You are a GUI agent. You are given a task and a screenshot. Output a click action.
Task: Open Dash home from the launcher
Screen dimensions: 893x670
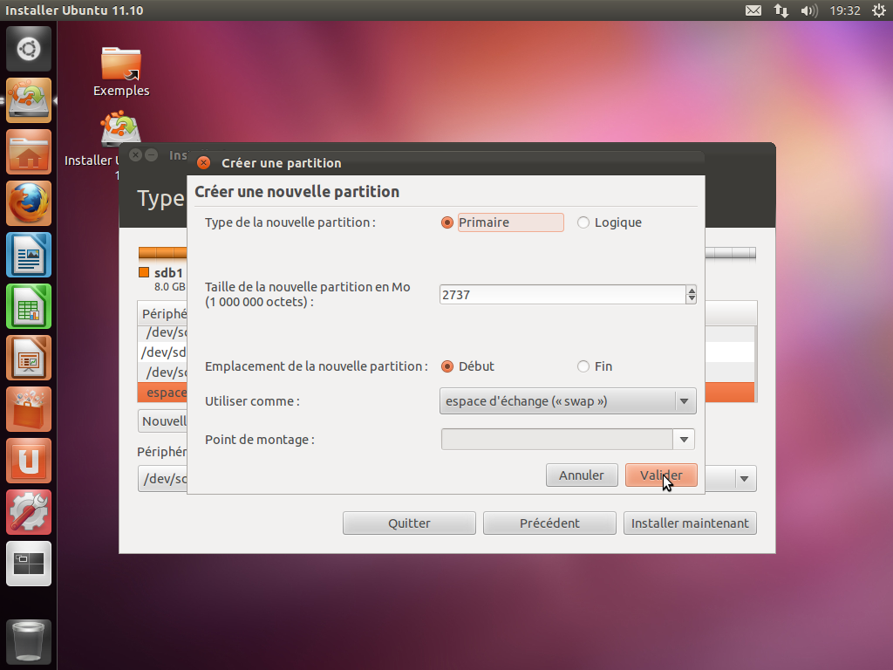pyautogui.click(x=29, y=49)
